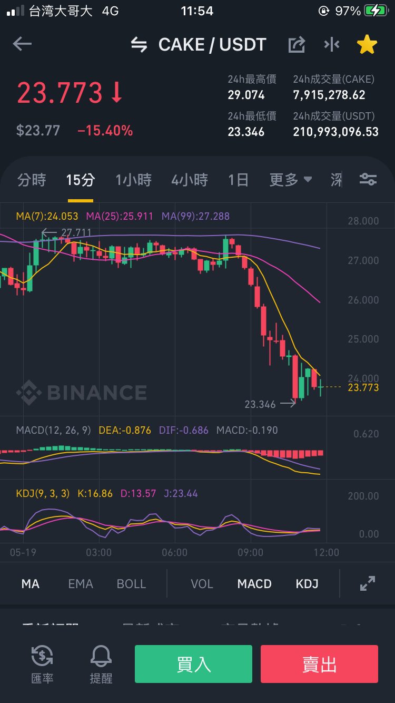Toggle the VOL sub-indicator
395x703 pixels.
pos(202,584)
